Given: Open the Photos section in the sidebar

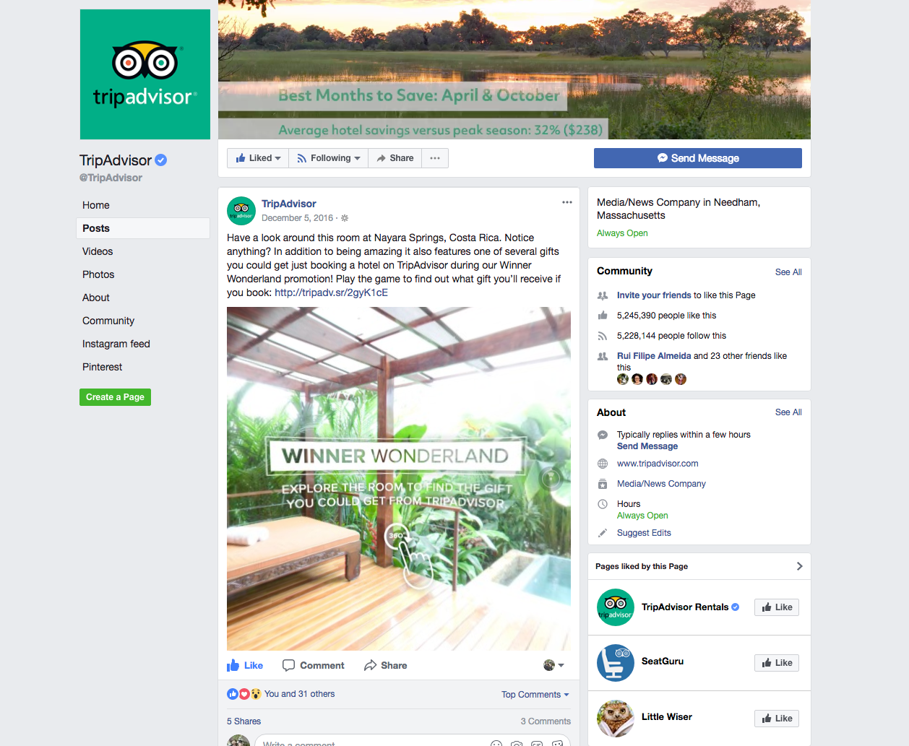Looking at the screenshot, I should (98, 274).
